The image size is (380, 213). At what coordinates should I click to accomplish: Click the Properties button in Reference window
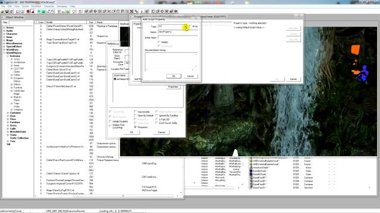pyautogui.click(x=173, y=87)
